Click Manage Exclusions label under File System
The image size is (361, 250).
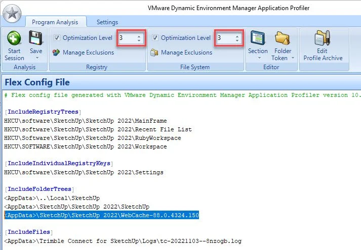click(186, 53)
